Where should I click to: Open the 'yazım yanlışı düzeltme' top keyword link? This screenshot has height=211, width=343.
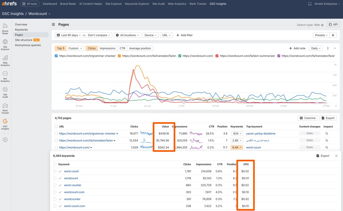click(x=261, y=133)
